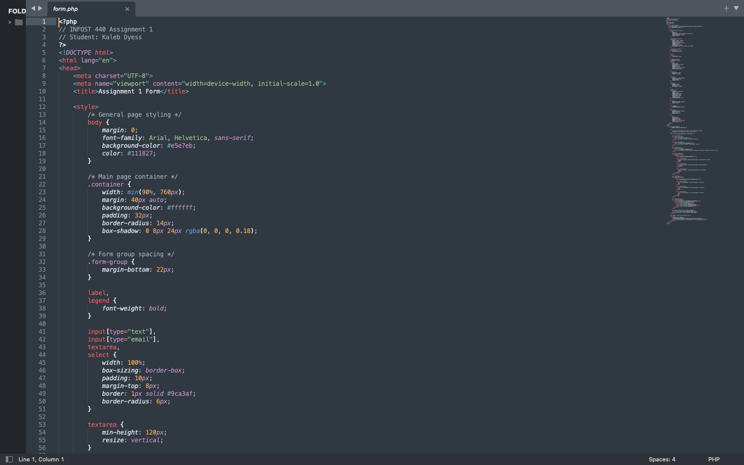This screenshot has width=744, height=465.
Task: Click the "#ffffff" background color value
Action: click(180, 208)
